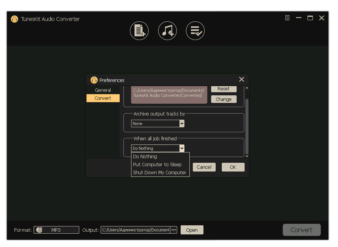Click the Preferences vertical scrollbar thumb
This screenshot has height=247, width=338.
pos(247,127)
